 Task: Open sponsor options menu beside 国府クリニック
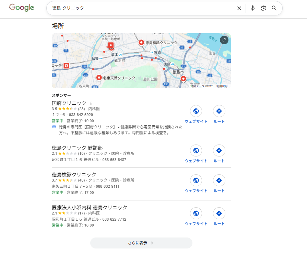pos(91,103)
